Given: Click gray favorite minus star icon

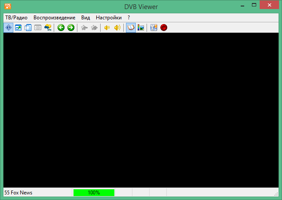Looking at the screenshot, I should (84, 28).
